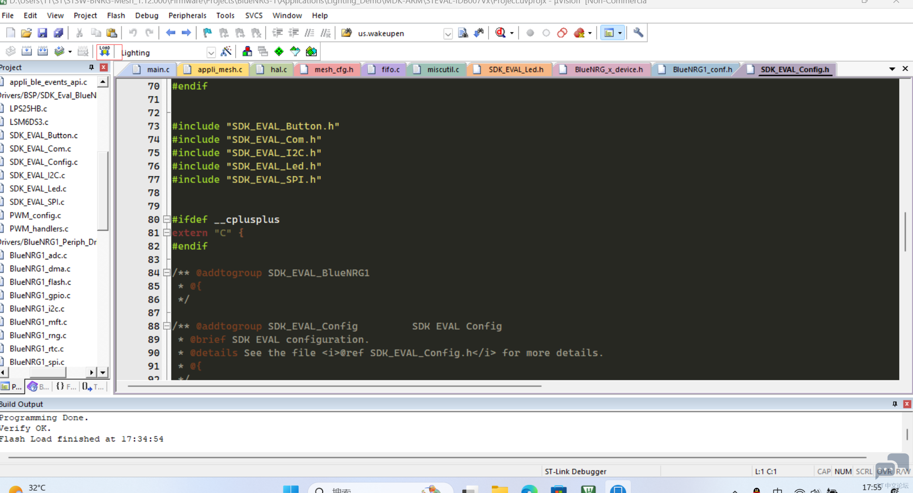Select BlueNRG1_gpio.c in project tree
913x493 pixels.
click(40, 295)
